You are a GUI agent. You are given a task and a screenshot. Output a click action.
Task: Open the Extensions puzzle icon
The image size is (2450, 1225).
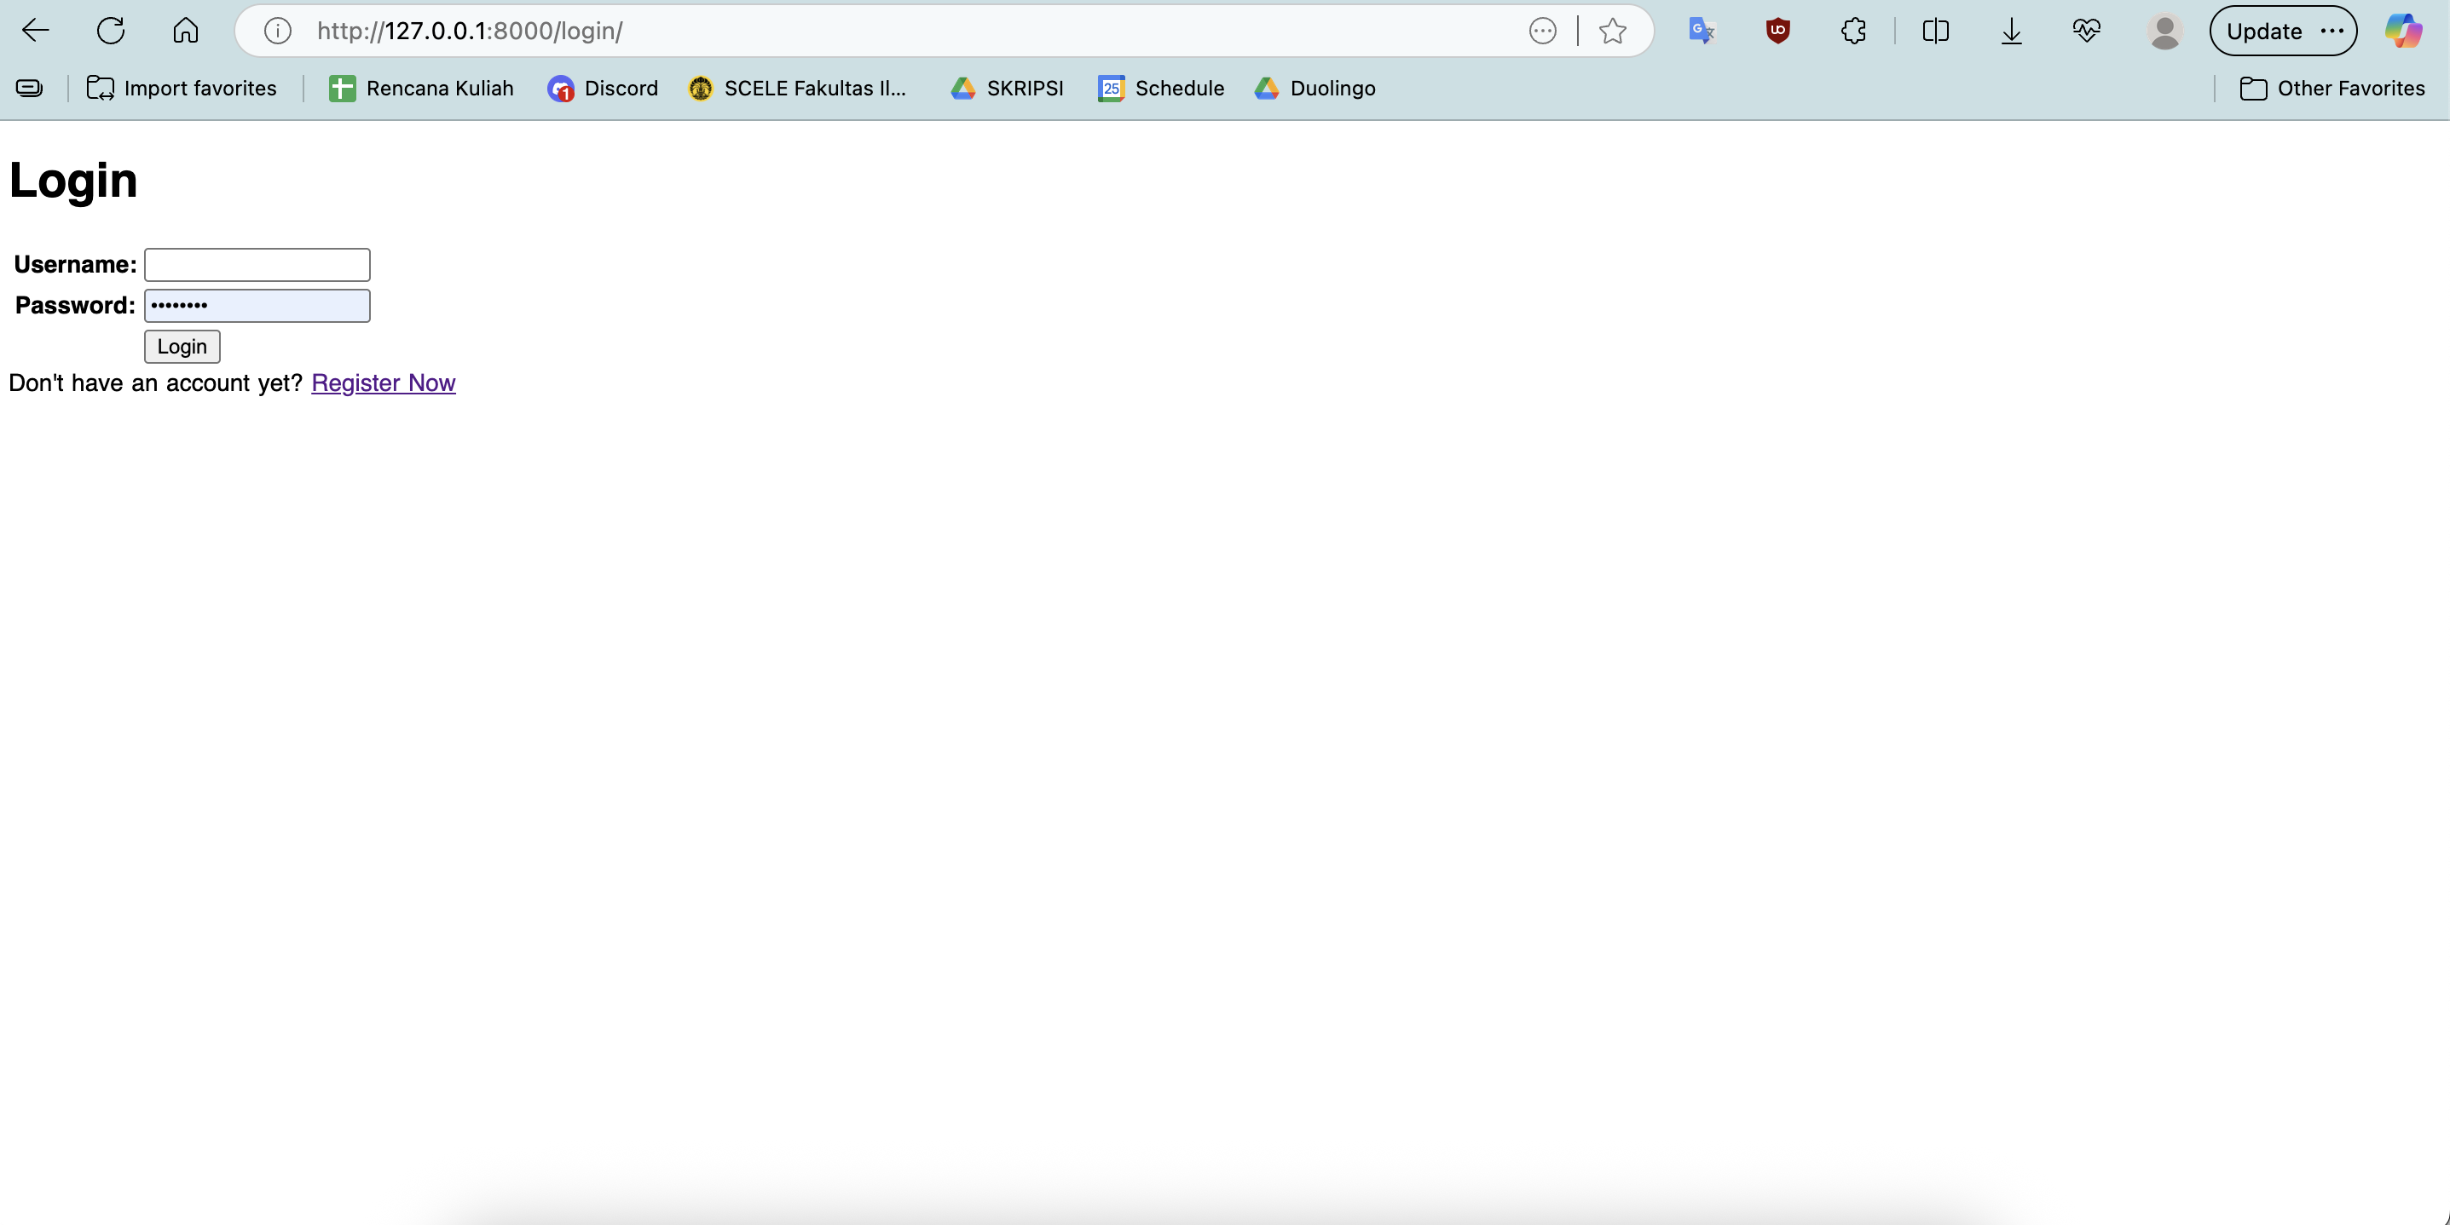1852,32
